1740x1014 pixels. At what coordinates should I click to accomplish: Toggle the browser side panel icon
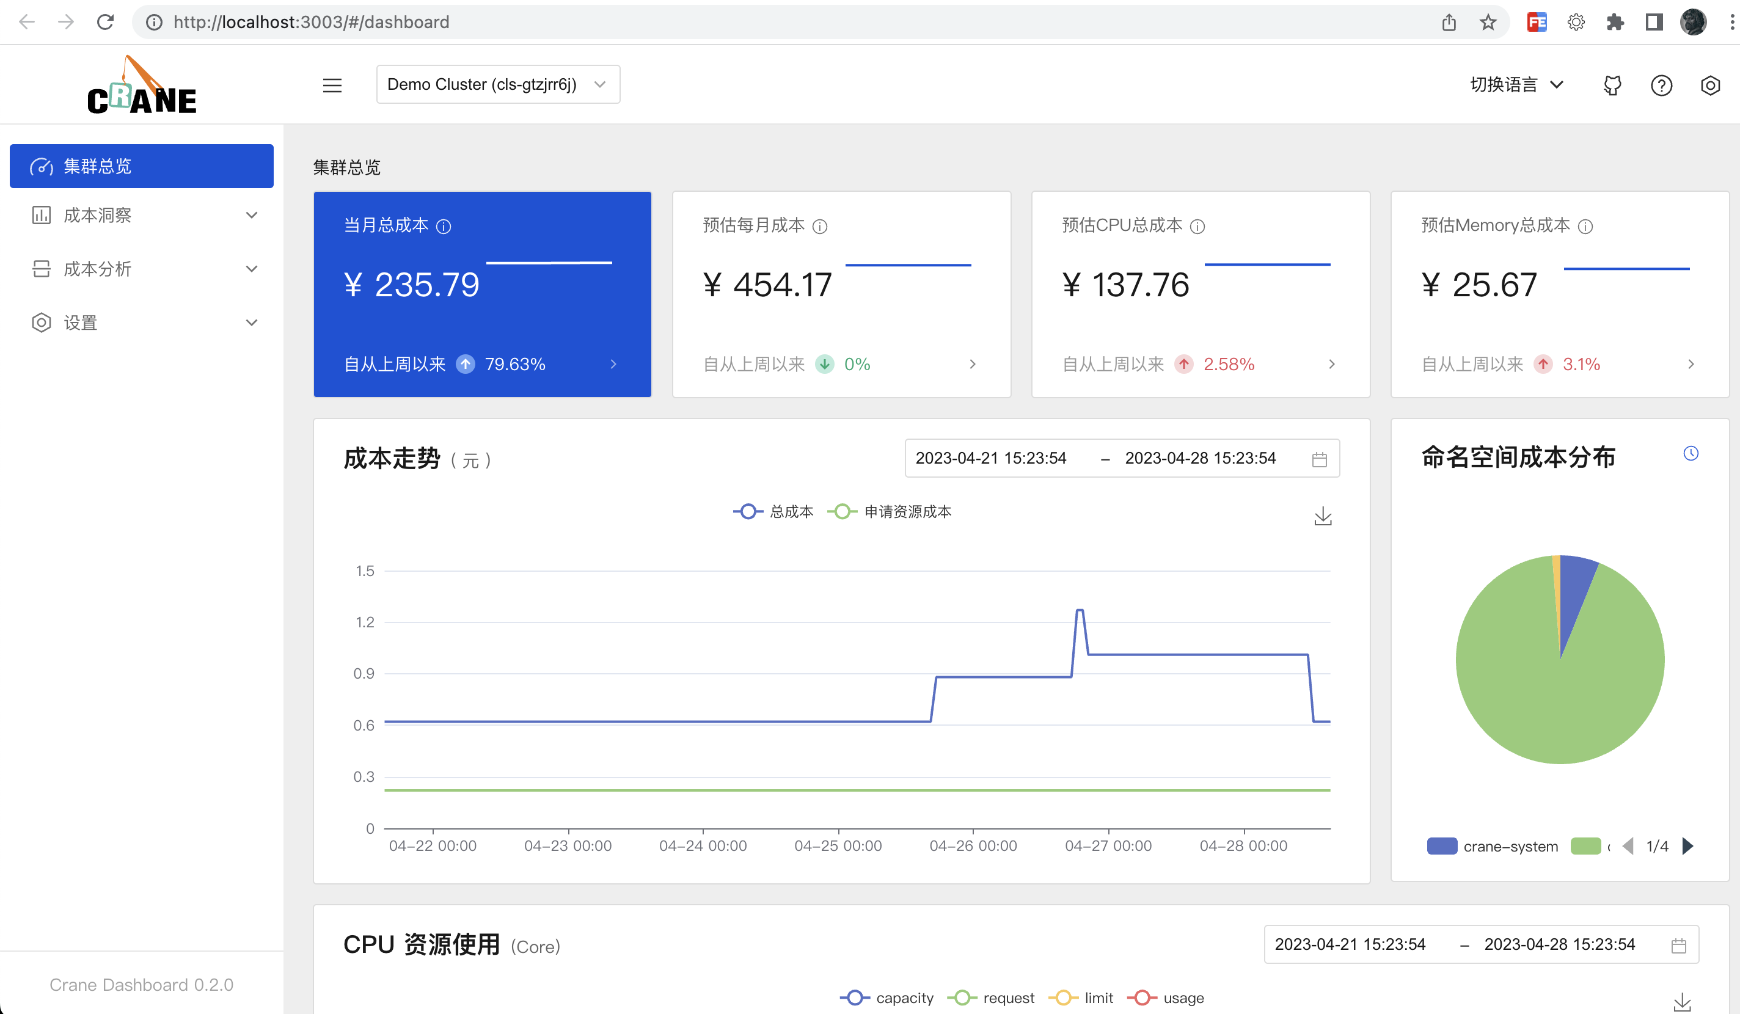point(1654,22)
